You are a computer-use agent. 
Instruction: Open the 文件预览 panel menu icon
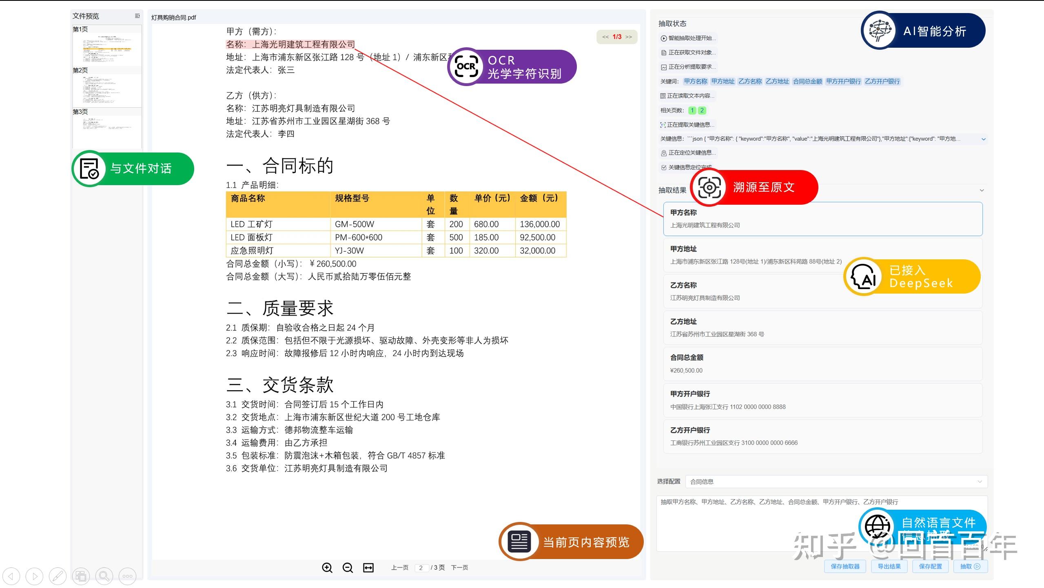click(136, 16)
